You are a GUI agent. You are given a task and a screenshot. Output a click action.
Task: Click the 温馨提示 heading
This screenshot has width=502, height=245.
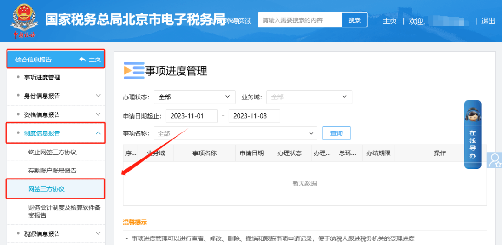135,222
